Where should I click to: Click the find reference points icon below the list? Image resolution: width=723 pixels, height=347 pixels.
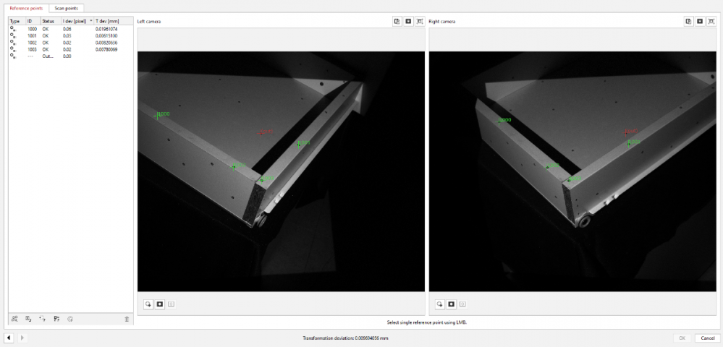click(x=14, y=318)
